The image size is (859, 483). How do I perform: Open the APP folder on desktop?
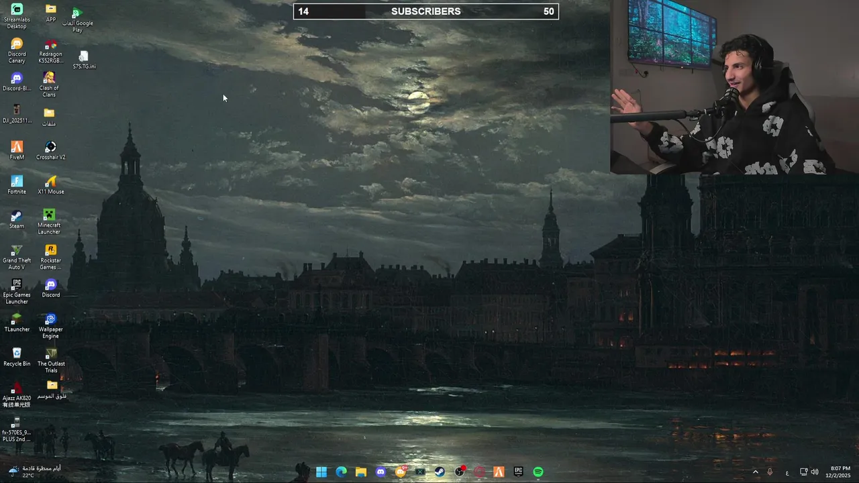point(50,12)
